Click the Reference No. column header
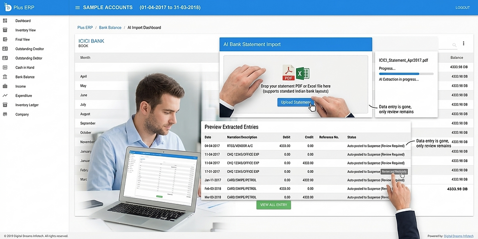The height and width of the screenshot is (239, 478). tap(329, 137)
